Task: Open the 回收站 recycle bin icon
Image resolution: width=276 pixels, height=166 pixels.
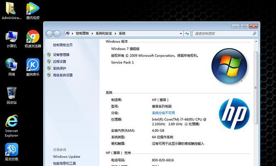Action: coord(12,95)
